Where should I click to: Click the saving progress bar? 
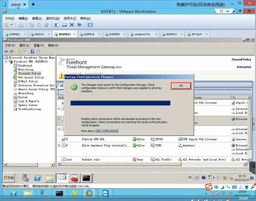[121, 103]
